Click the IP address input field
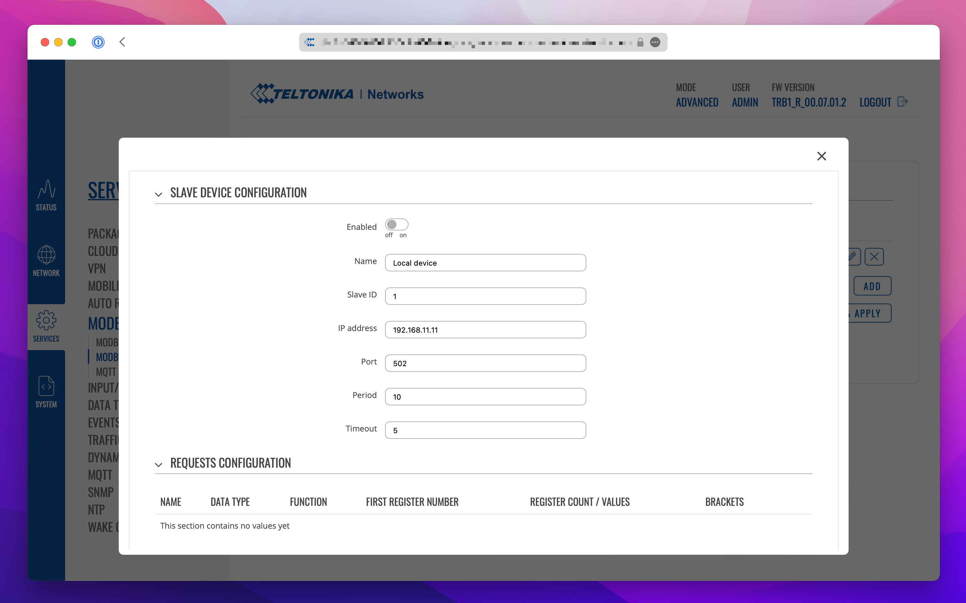Screen dimensions: 966x603 pos(485,330)
